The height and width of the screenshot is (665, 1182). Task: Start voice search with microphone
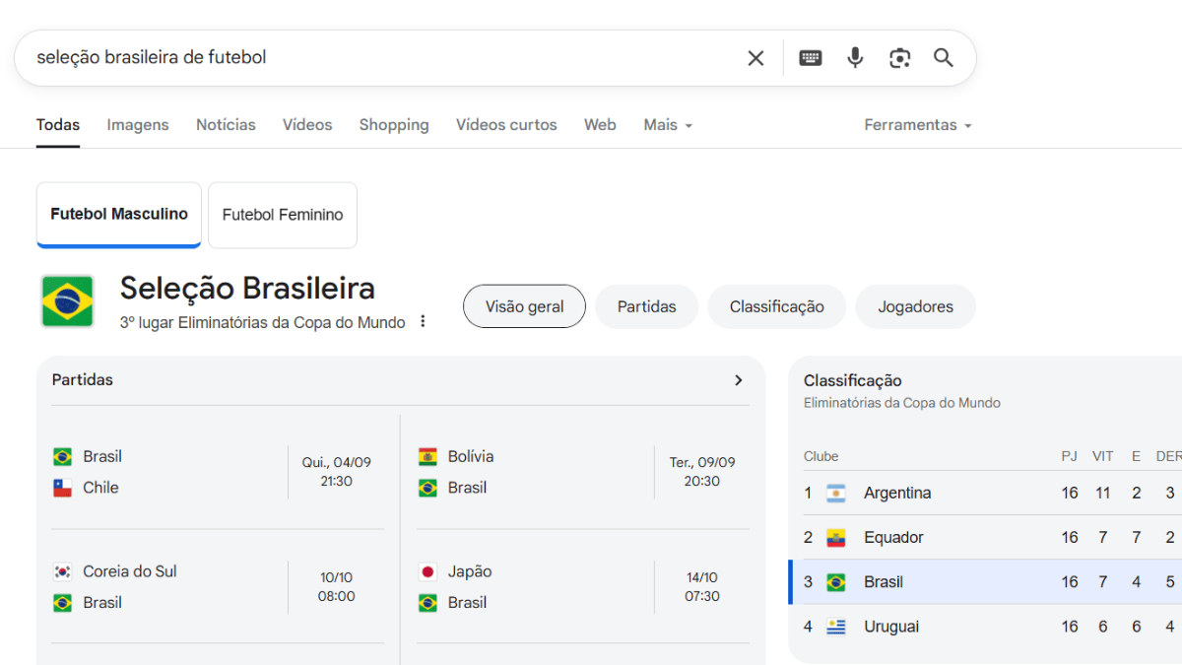click(855, 58)
